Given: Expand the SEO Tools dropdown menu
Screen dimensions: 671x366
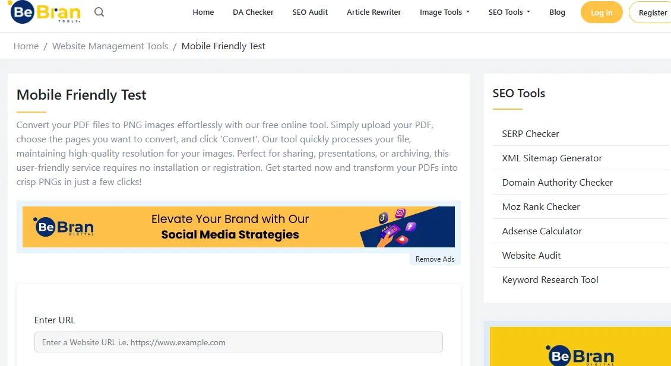Looking at the screenshot, I should pyautogui.click(x=509, y=12).
